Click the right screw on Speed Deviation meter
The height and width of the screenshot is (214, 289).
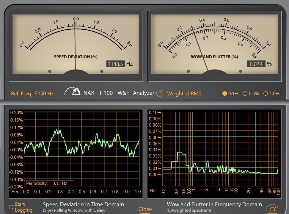pos(102,71)
